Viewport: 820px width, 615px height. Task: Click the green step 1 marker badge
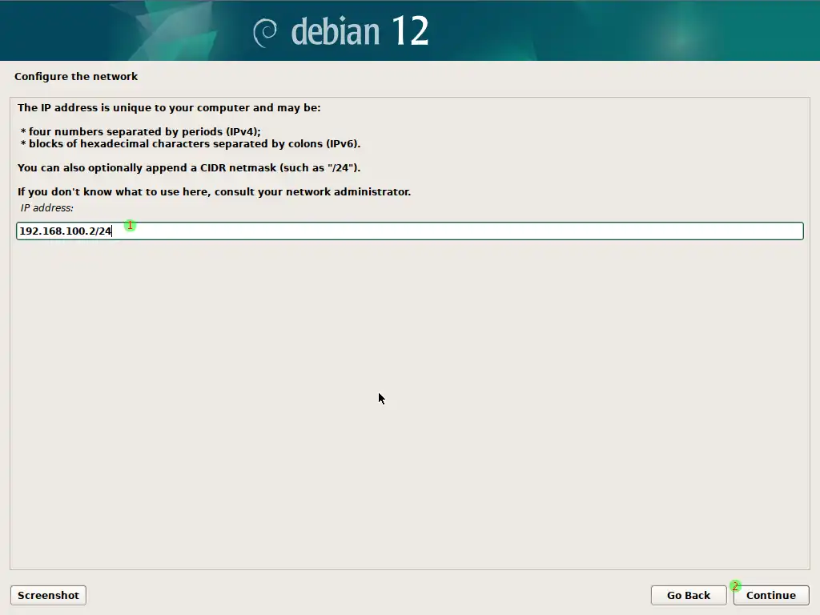[130, 226]
